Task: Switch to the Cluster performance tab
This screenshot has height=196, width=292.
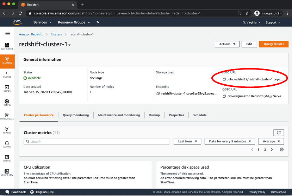Action: [39, 115]
